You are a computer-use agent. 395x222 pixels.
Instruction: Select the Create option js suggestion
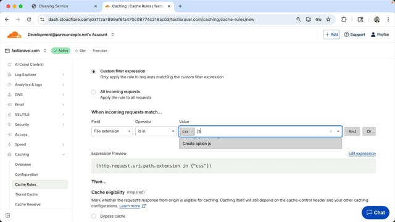coord(260,144)
